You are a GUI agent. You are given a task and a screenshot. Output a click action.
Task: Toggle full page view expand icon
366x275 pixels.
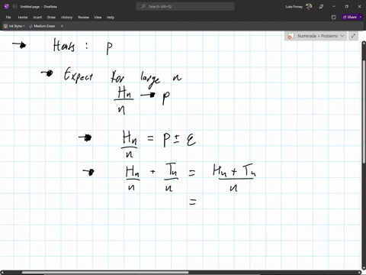(353, 36)
